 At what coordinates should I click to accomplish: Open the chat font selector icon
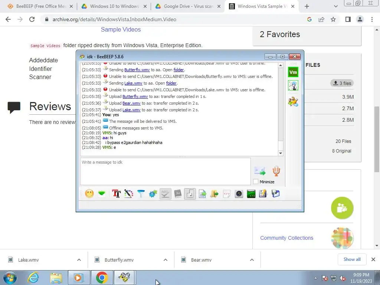(116, 194)
